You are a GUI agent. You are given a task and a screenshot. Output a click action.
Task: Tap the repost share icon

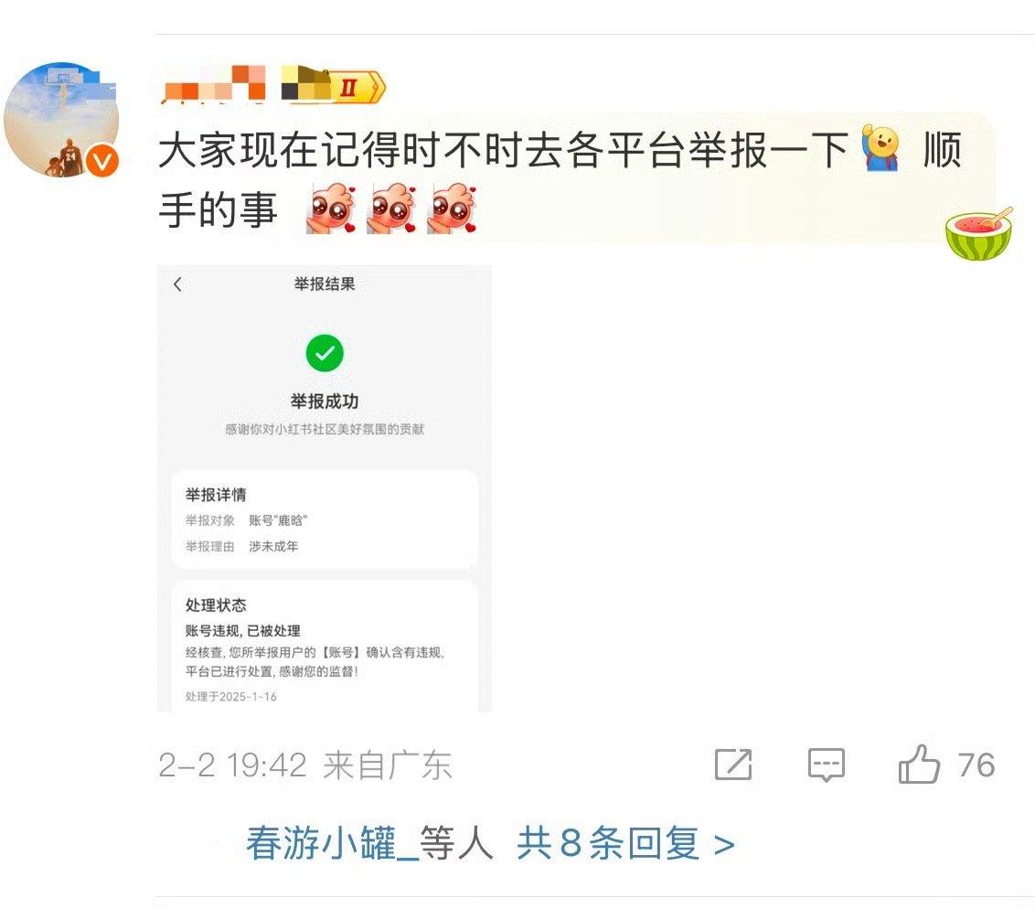[x=733, y=765]
